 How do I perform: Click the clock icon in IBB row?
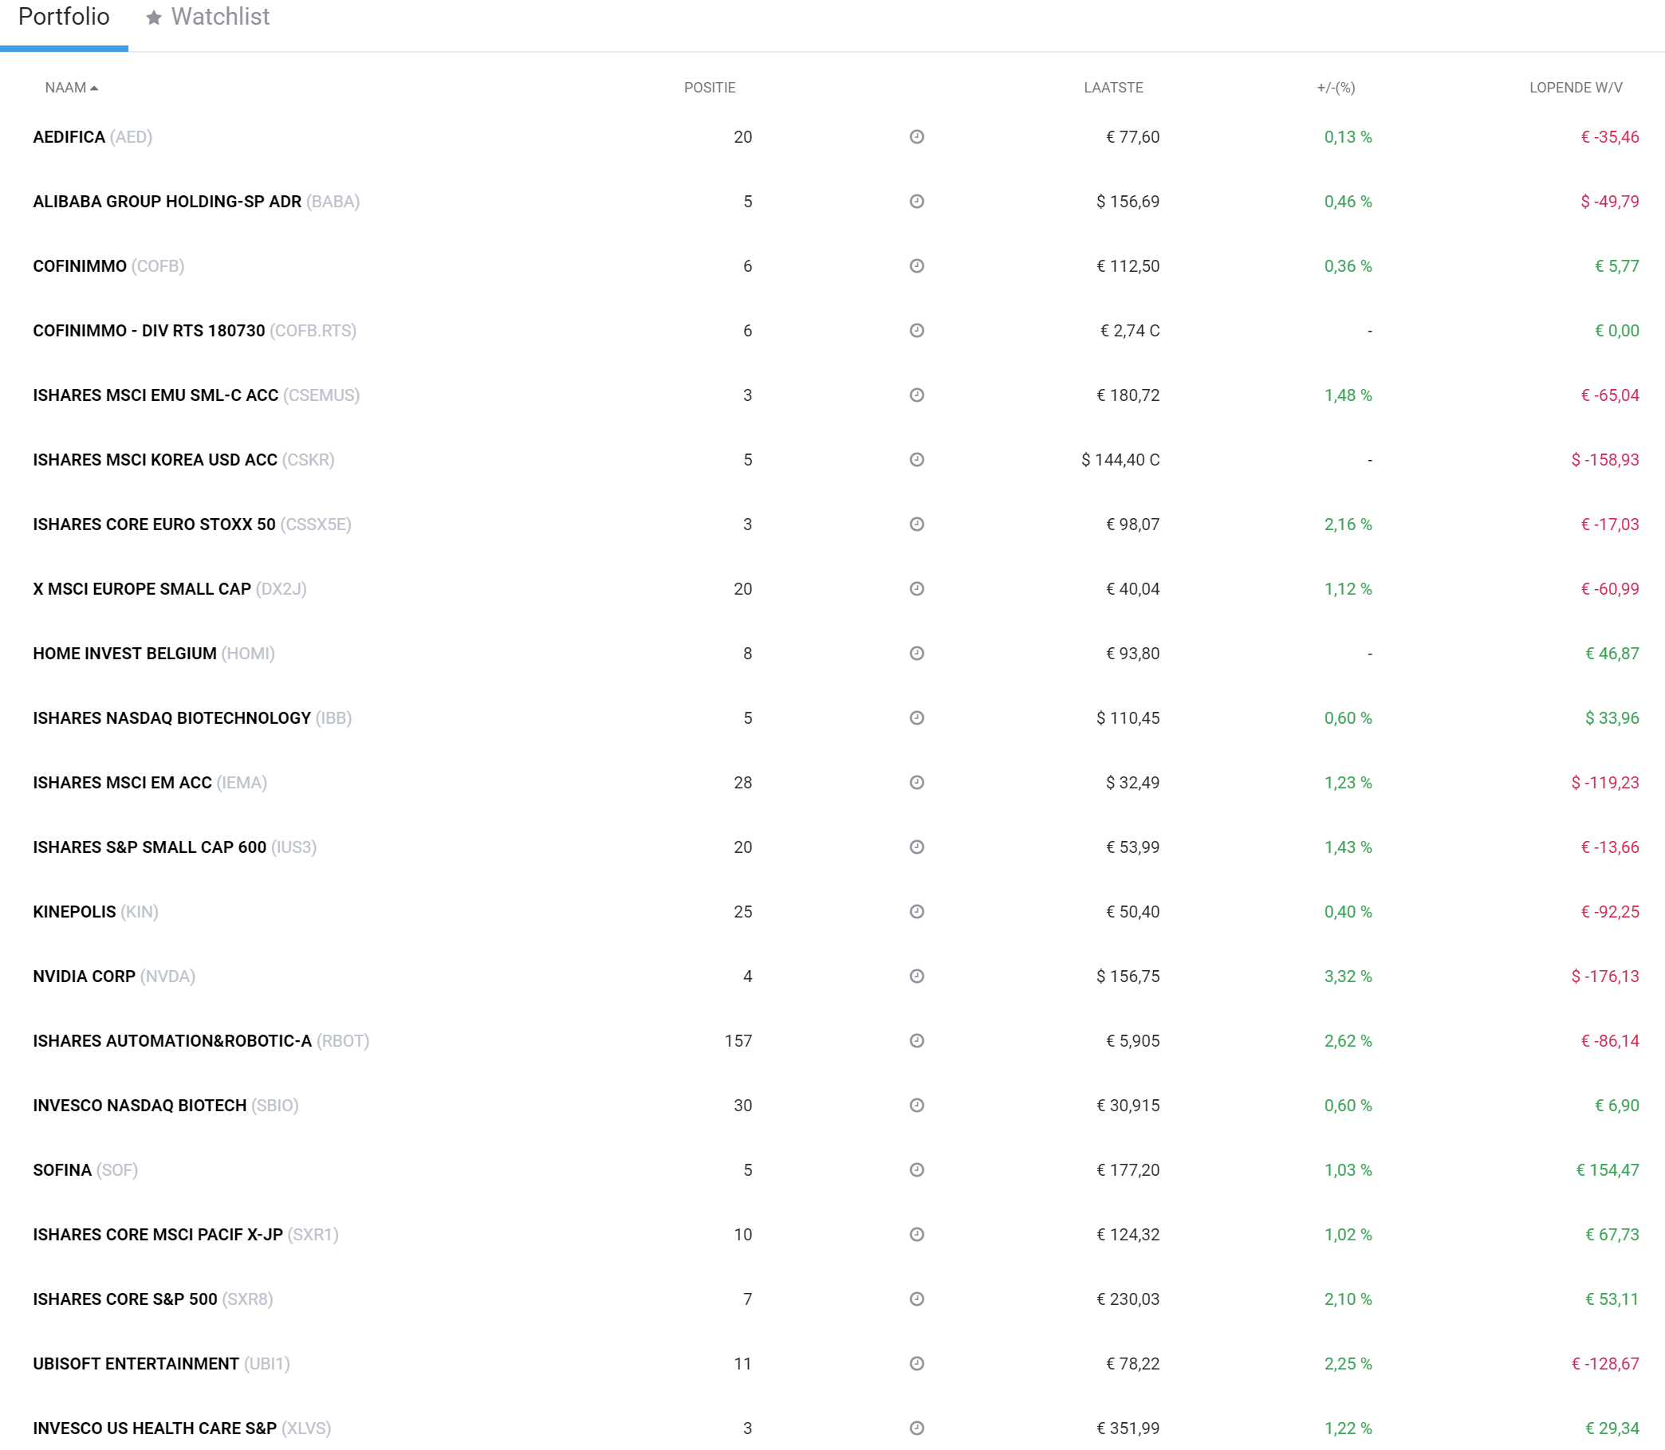coord(916,718)
